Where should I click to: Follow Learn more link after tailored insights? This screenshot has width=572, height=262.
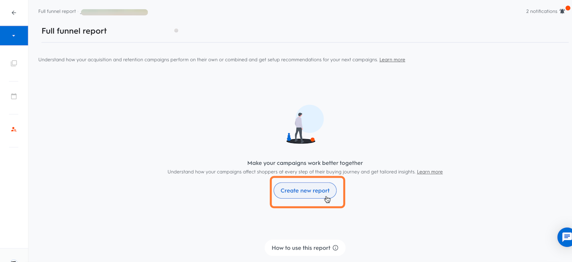pos(429,172)
